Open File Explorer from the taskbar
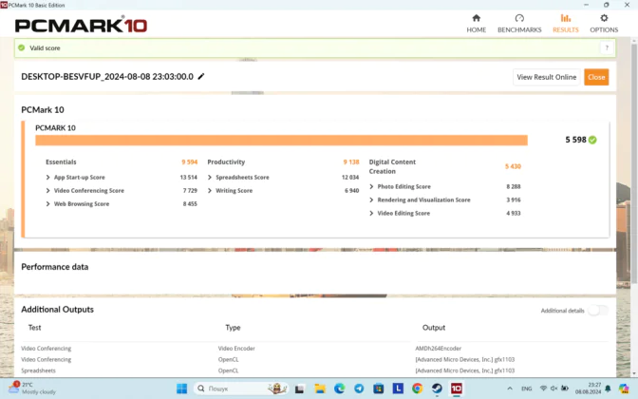This screenshot has width=638, height=399. 320,389
